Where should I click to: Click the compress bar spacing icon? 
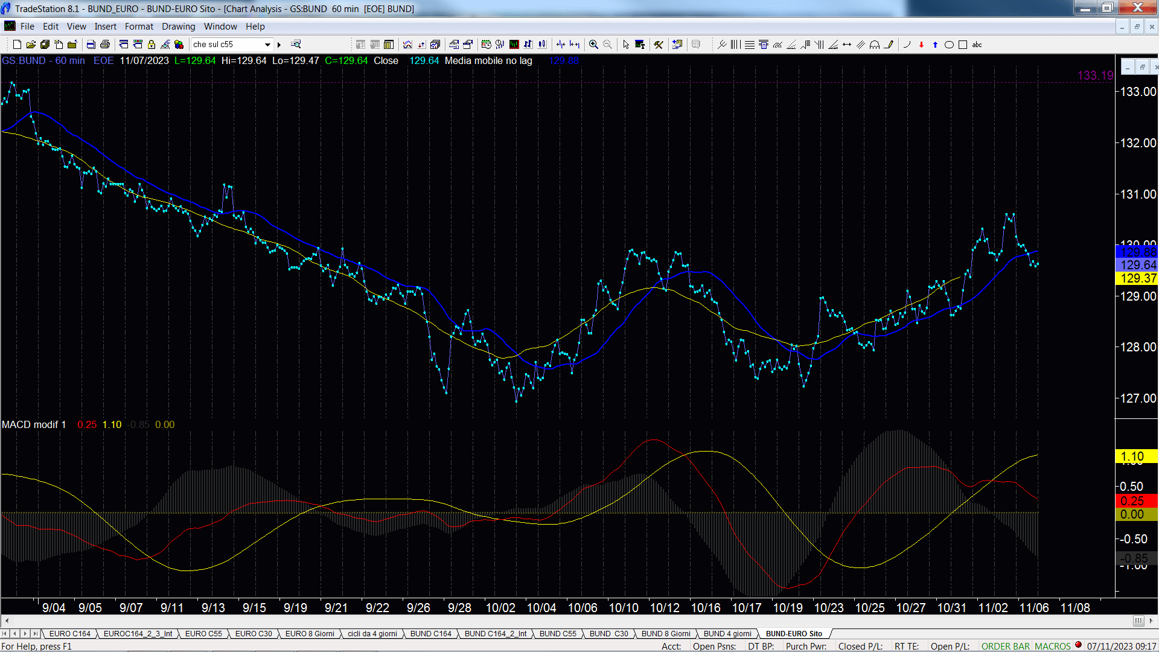pyautogui.click(x=561, y=45)
